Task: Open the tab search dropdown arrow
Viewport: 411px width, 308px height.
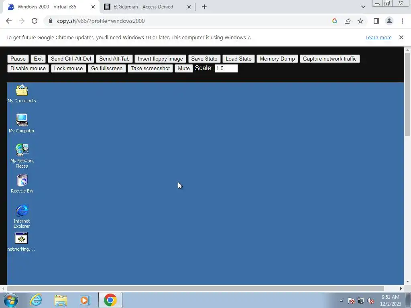Action: [363, 7]
